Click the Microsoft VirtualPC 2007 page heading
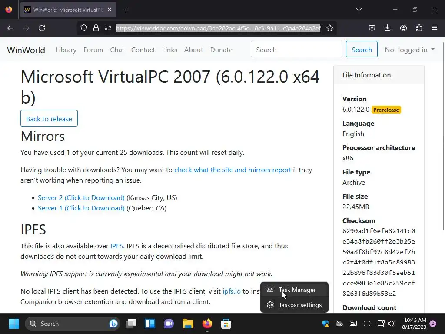The width and height of the screenshot is (445, 334). [170, 87]
